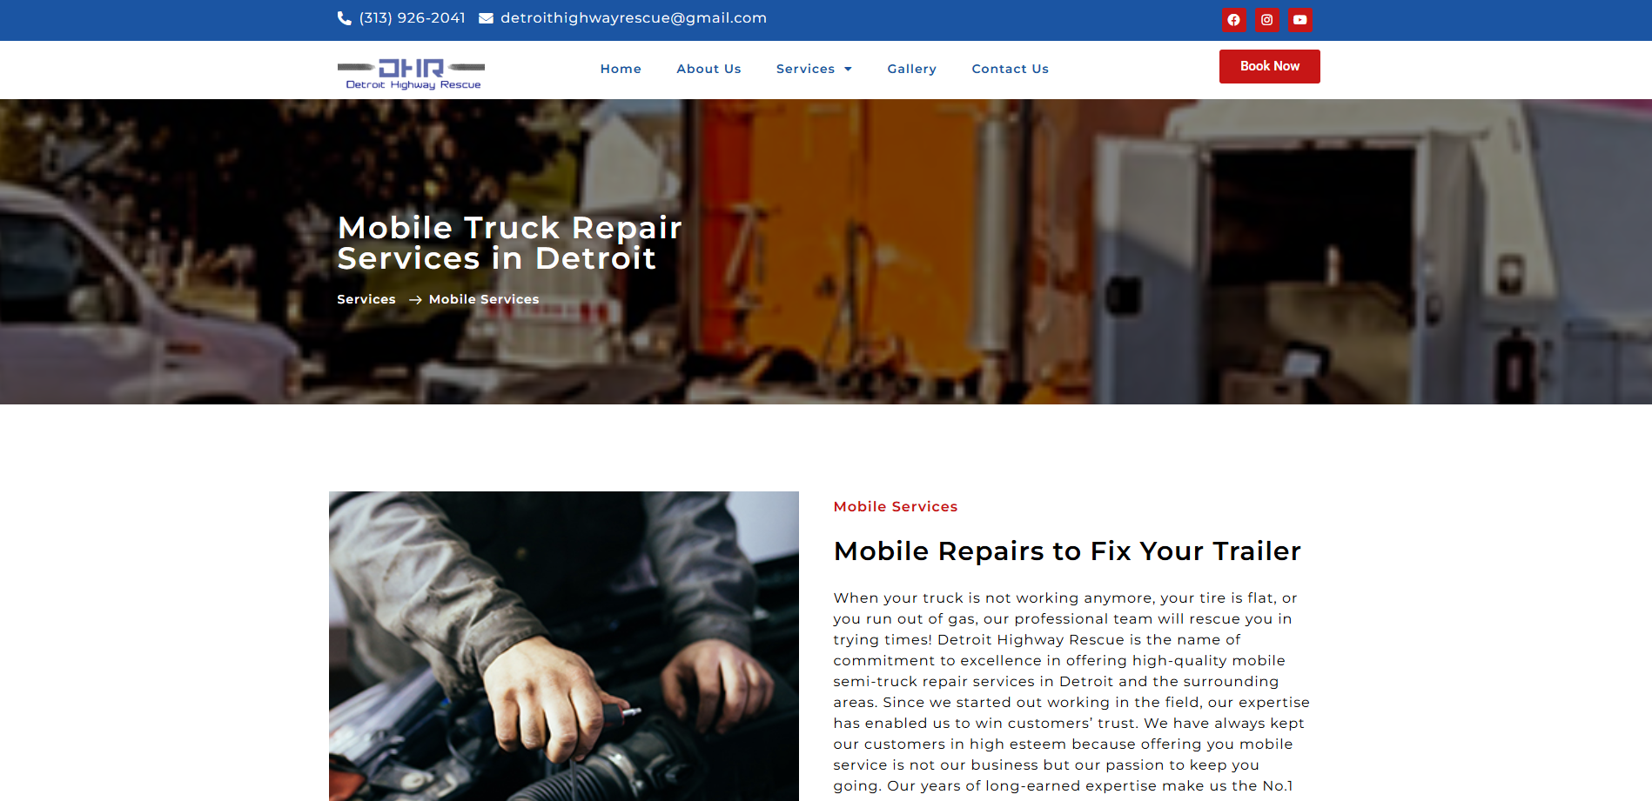The image size is (1652, 801).
Task: Open the Facebook social icon
Action: (x=1233, y=20)
